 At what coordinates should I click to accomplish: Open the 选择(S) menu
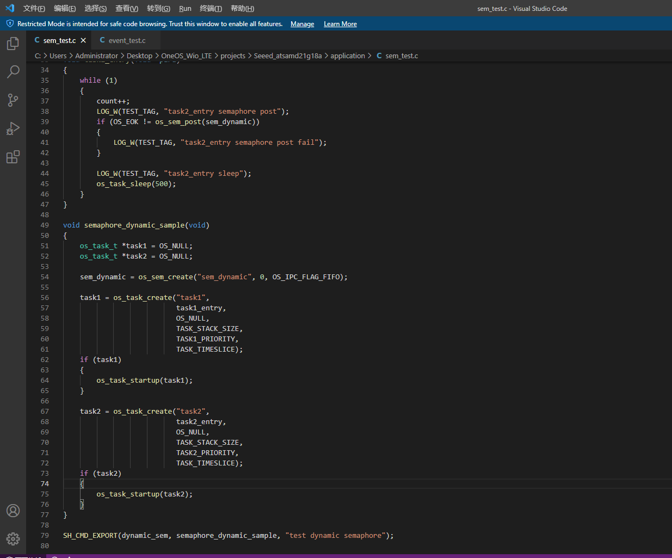point(96,8)
